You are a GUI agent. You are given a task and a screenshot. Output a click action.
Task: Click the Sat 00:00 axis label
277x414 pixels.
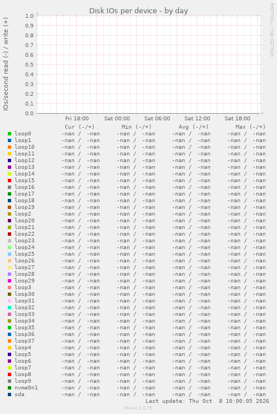click(117, 119)
